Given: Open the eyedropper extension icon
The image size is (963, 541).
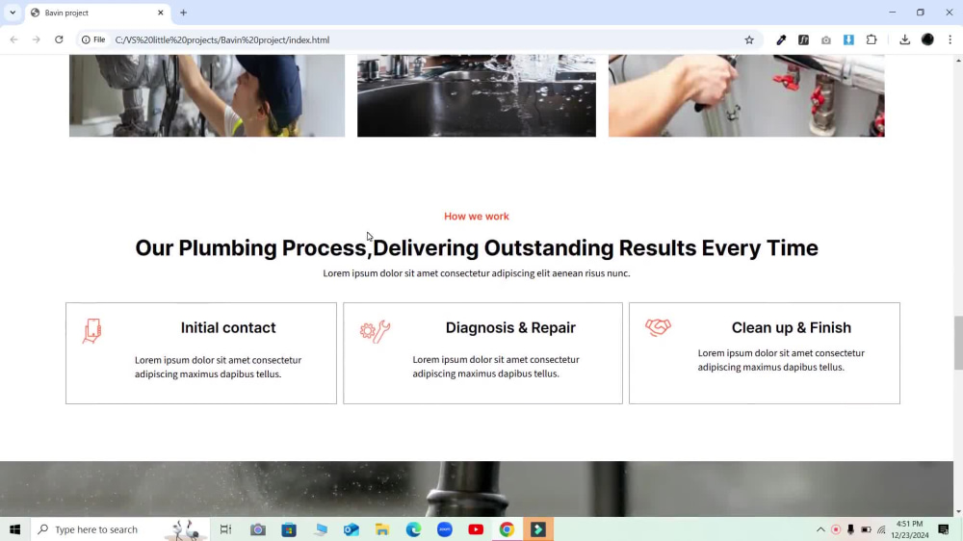Looking at the screenshot, I should tap(781, 39).
